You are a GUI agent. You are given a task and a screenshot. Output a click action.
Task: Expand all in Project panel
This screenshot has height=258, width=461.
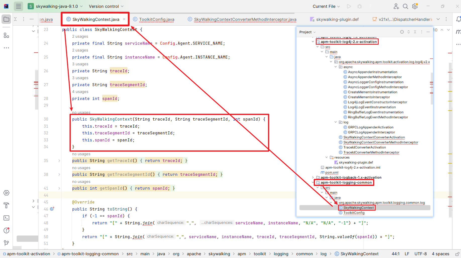(408, 32)
